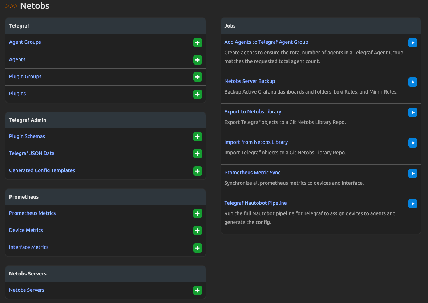Viewport: 428px width, 303px height.
Task: Open the Plugins link under Telegraf
Action: 17,94
